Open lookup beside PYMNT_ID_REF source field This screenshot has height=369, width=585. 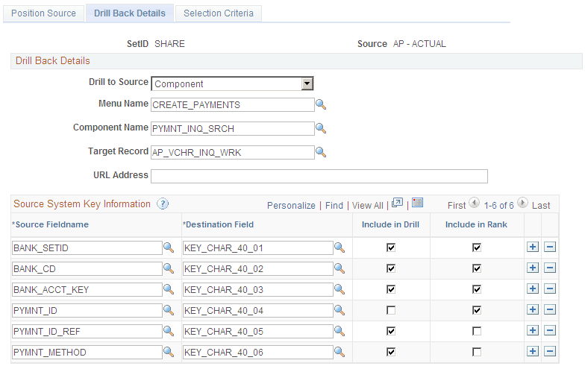(169, 331)
